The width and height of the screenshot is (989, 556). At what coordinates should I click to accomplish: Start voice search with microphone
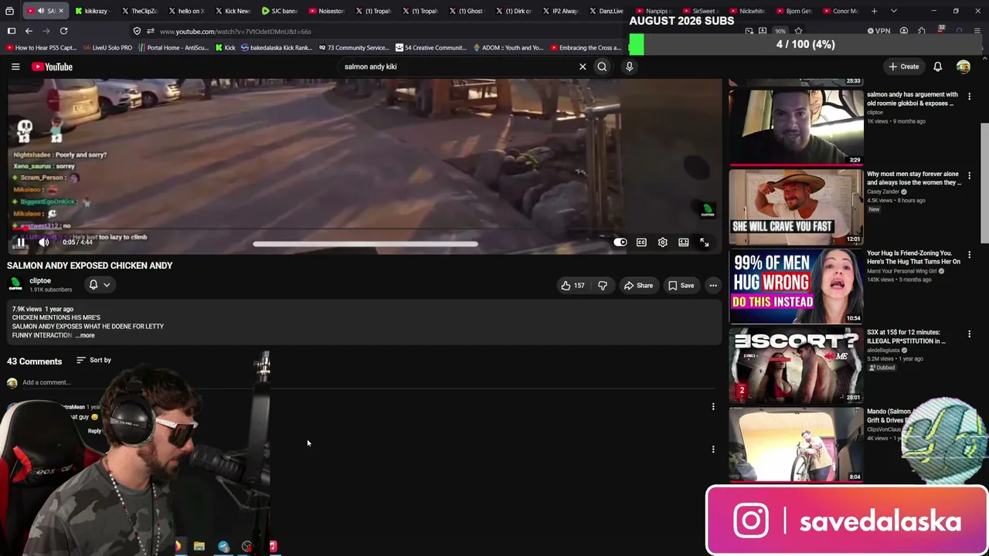pyautogui.click(x=629, y=66)
